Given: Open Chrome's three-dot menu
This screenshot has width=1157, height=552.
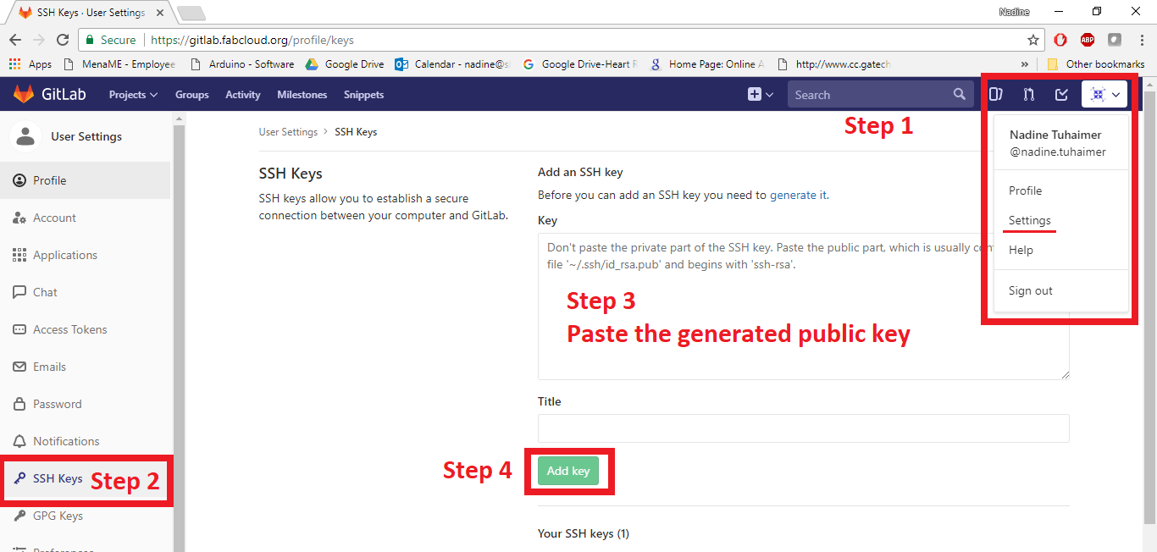Looking at the screenshot, I should coord(1143,40).
